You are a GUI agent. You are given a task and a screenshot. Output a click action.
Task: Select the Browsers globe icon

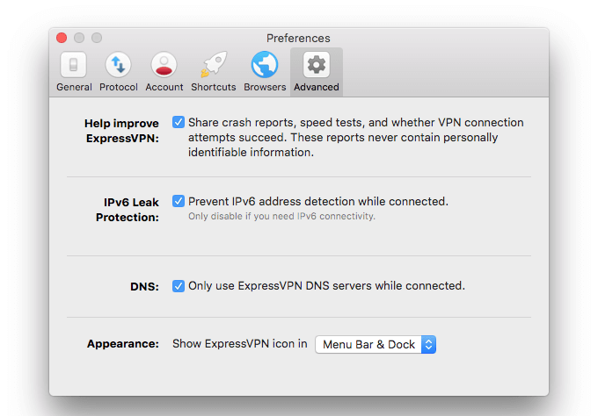[265, 65]
